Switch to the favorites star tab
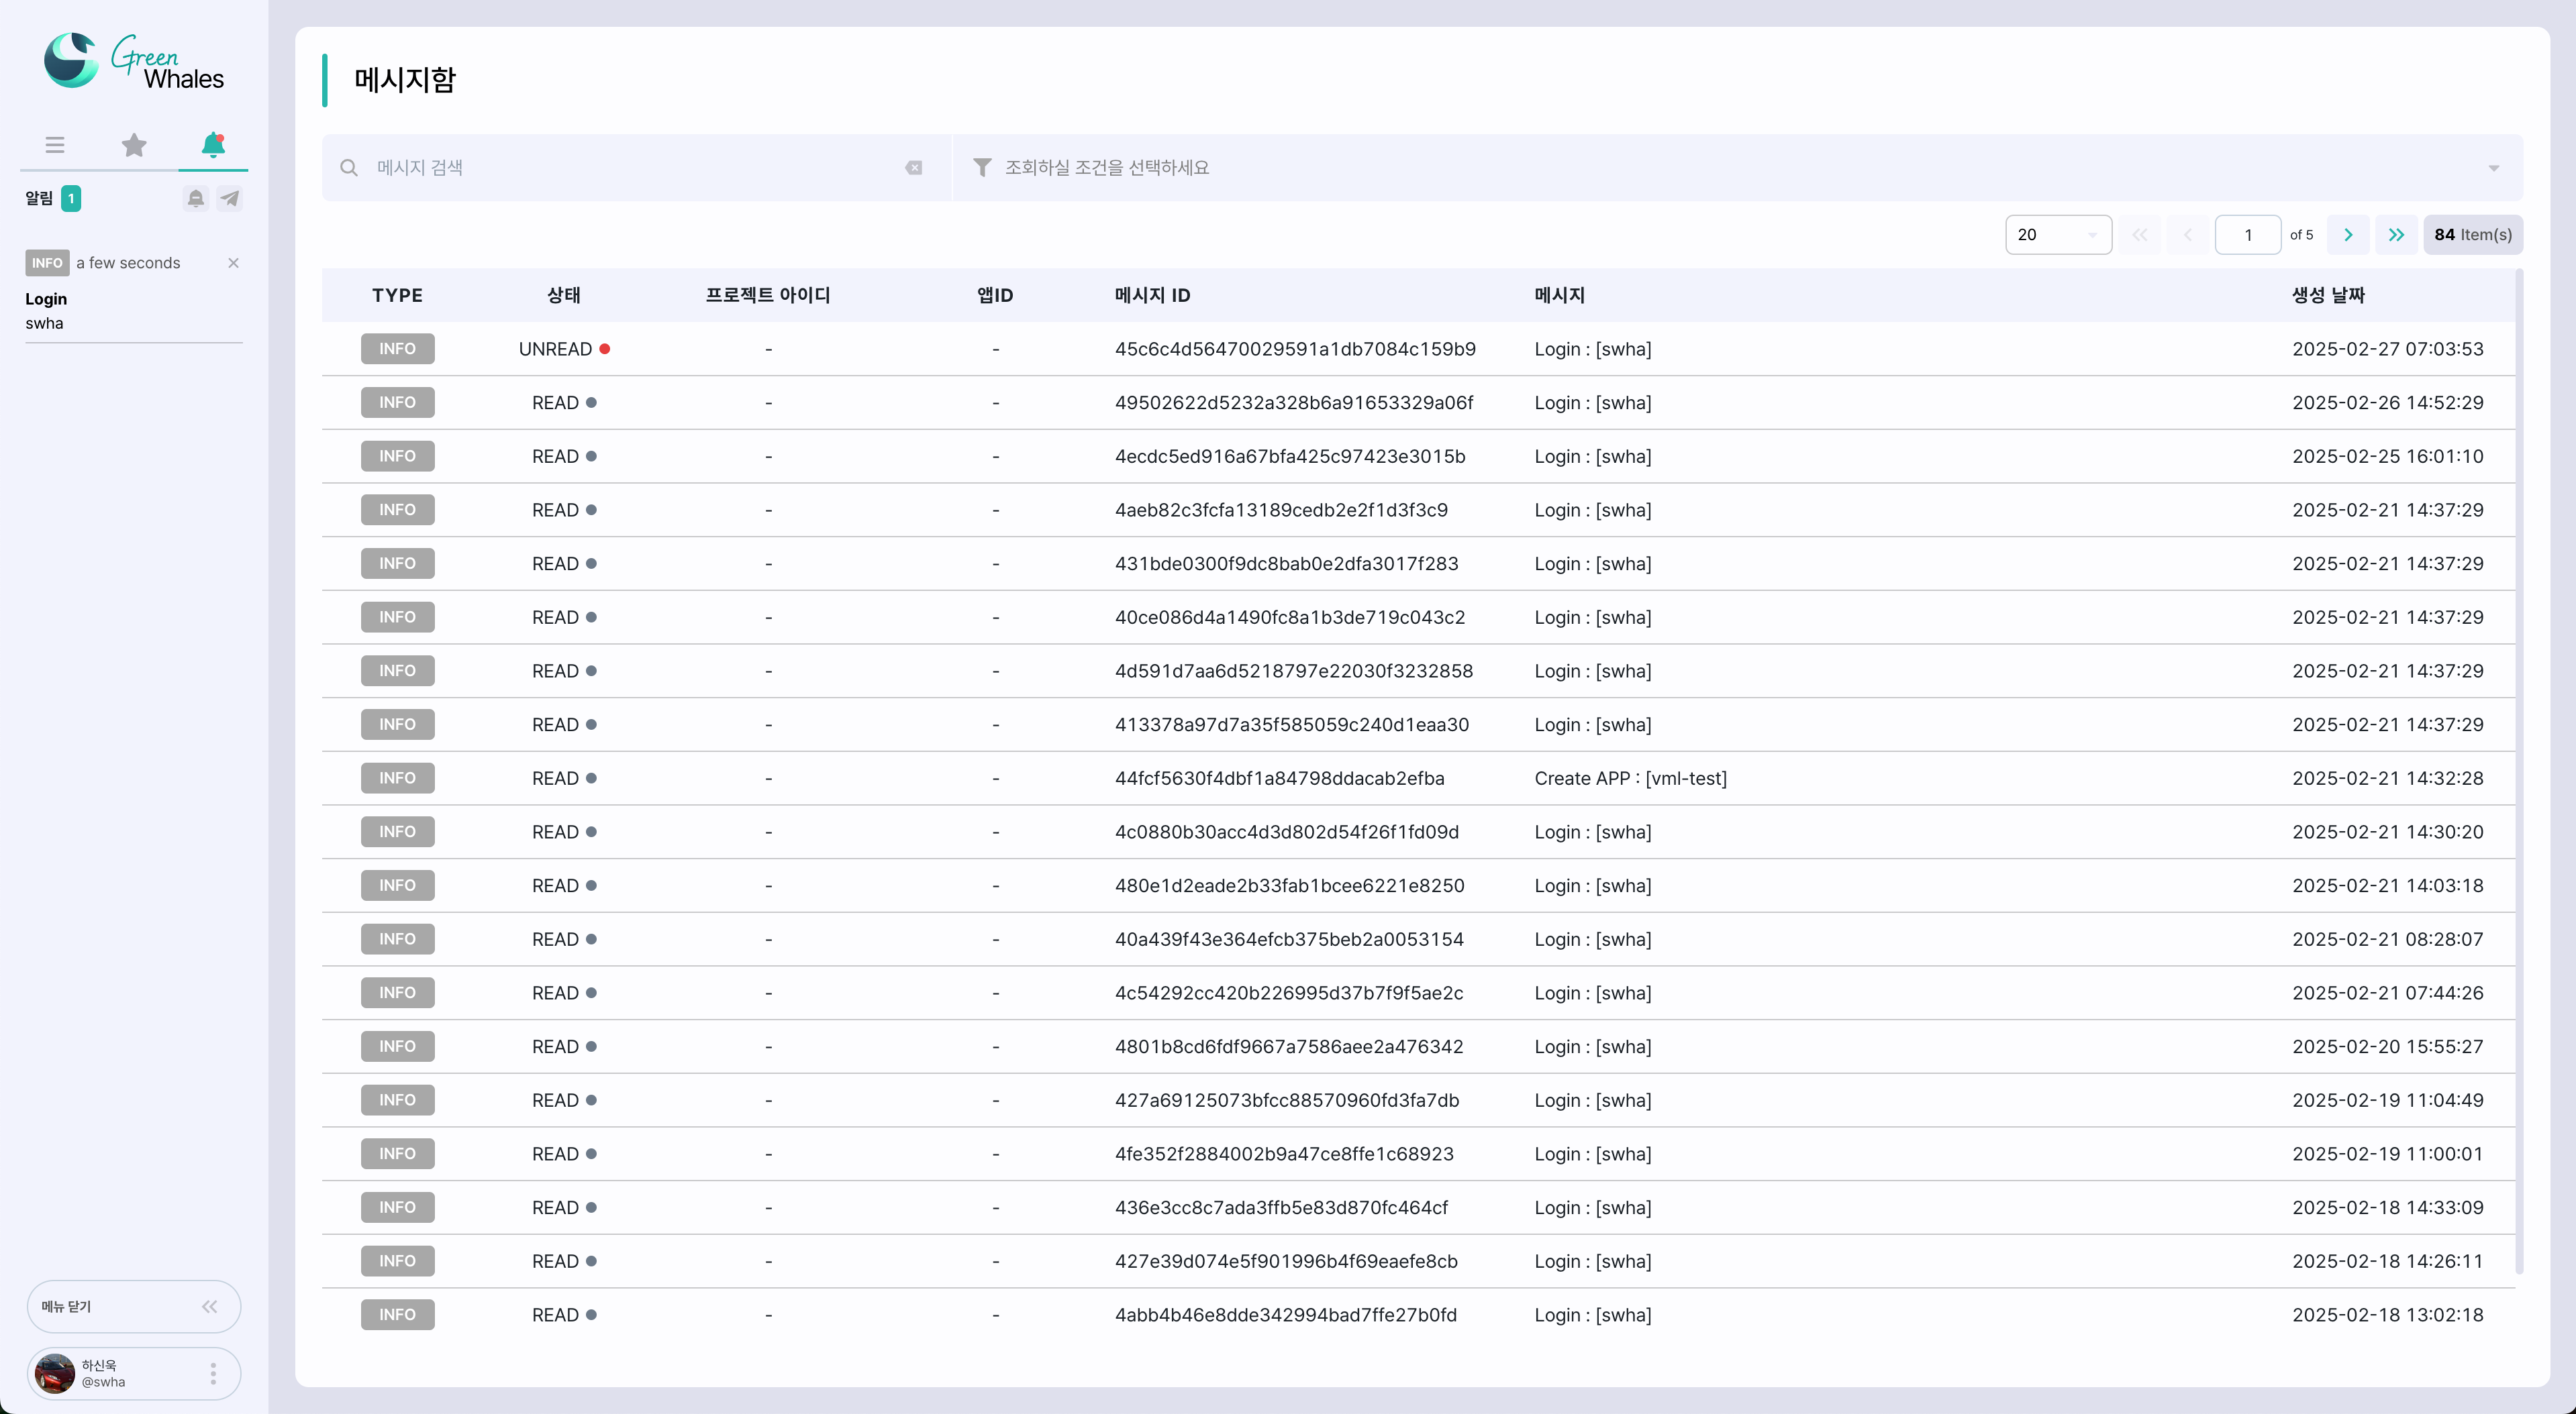 [x=134, y=145]
